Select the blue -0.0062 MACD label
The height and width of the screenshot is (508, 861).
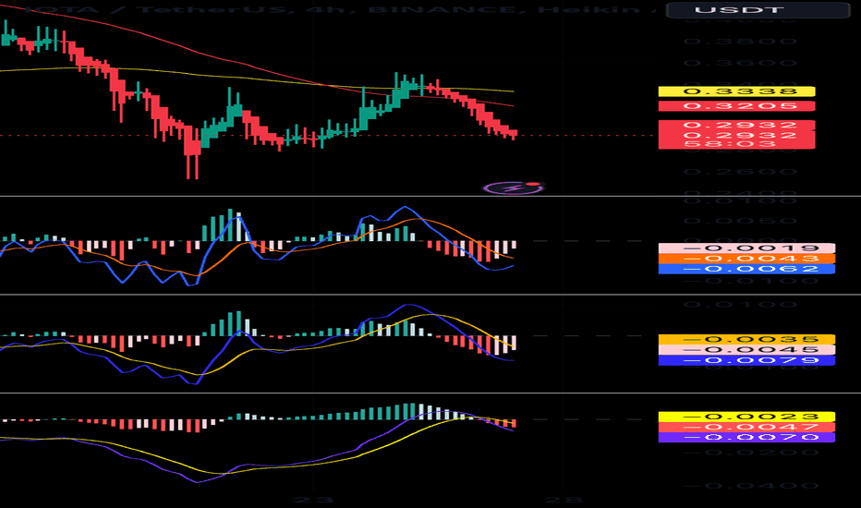746,269
